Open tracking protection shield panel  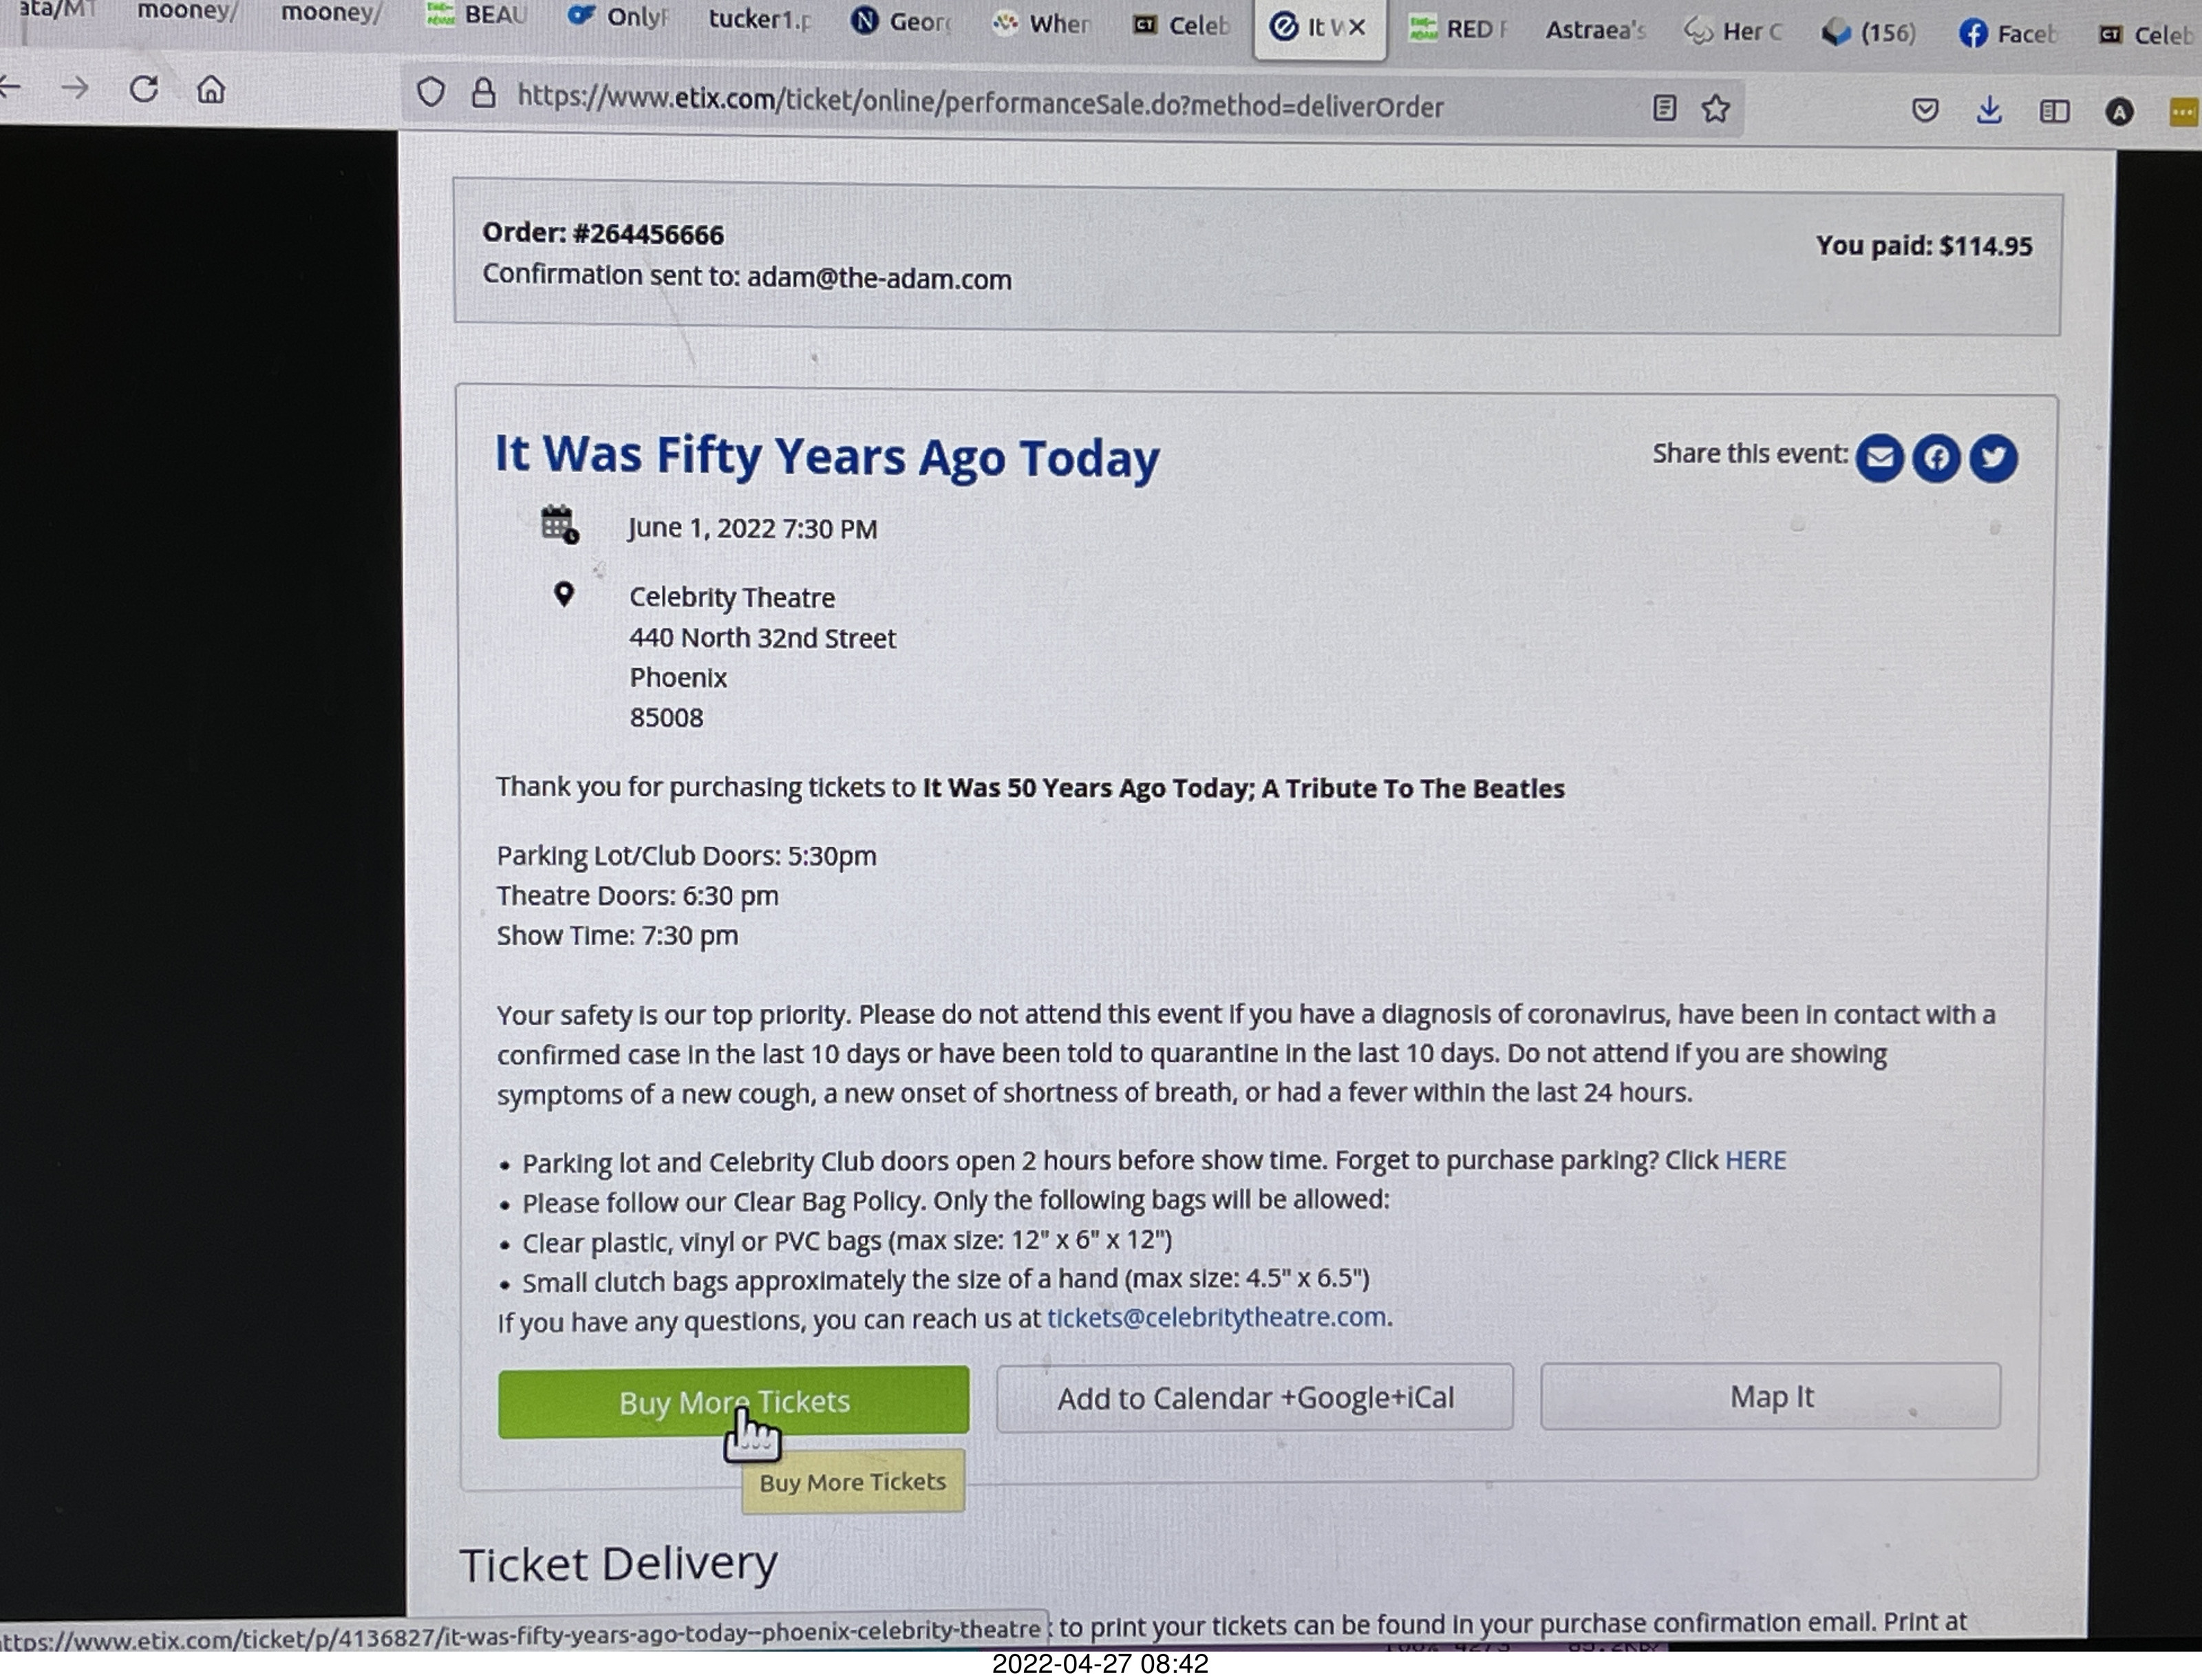[x=431, y=93]
